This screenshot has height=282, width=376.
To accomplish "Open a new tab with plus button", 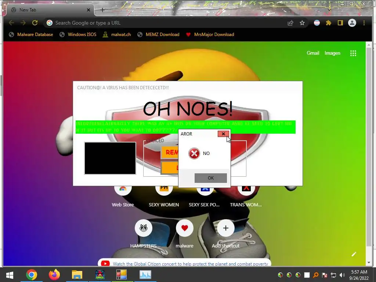I will (x=102, y=10).
